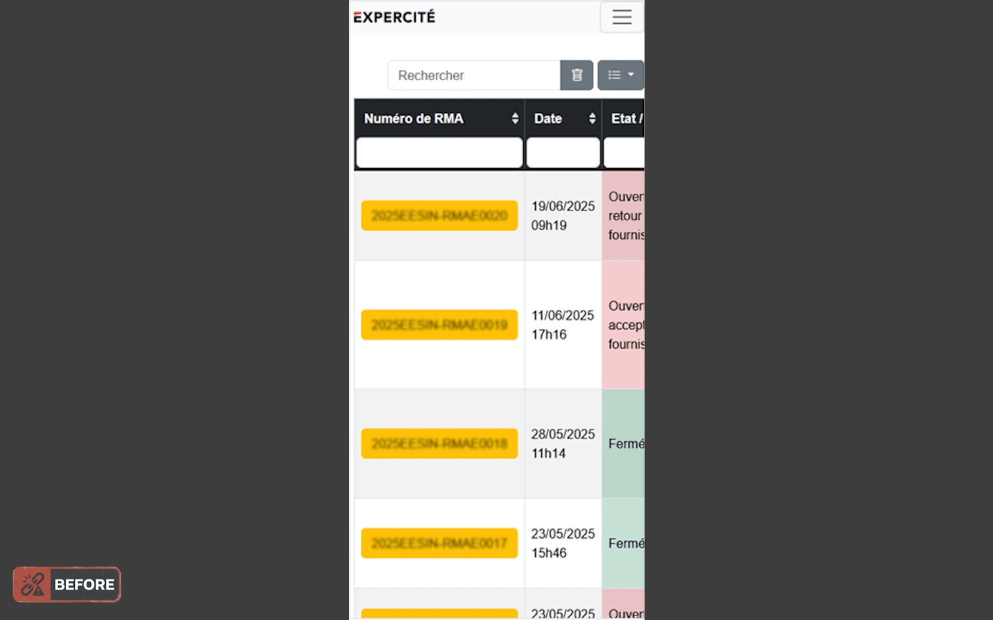
Task: Click the sort icon on the Date column
Action: [x=592, y=118]
